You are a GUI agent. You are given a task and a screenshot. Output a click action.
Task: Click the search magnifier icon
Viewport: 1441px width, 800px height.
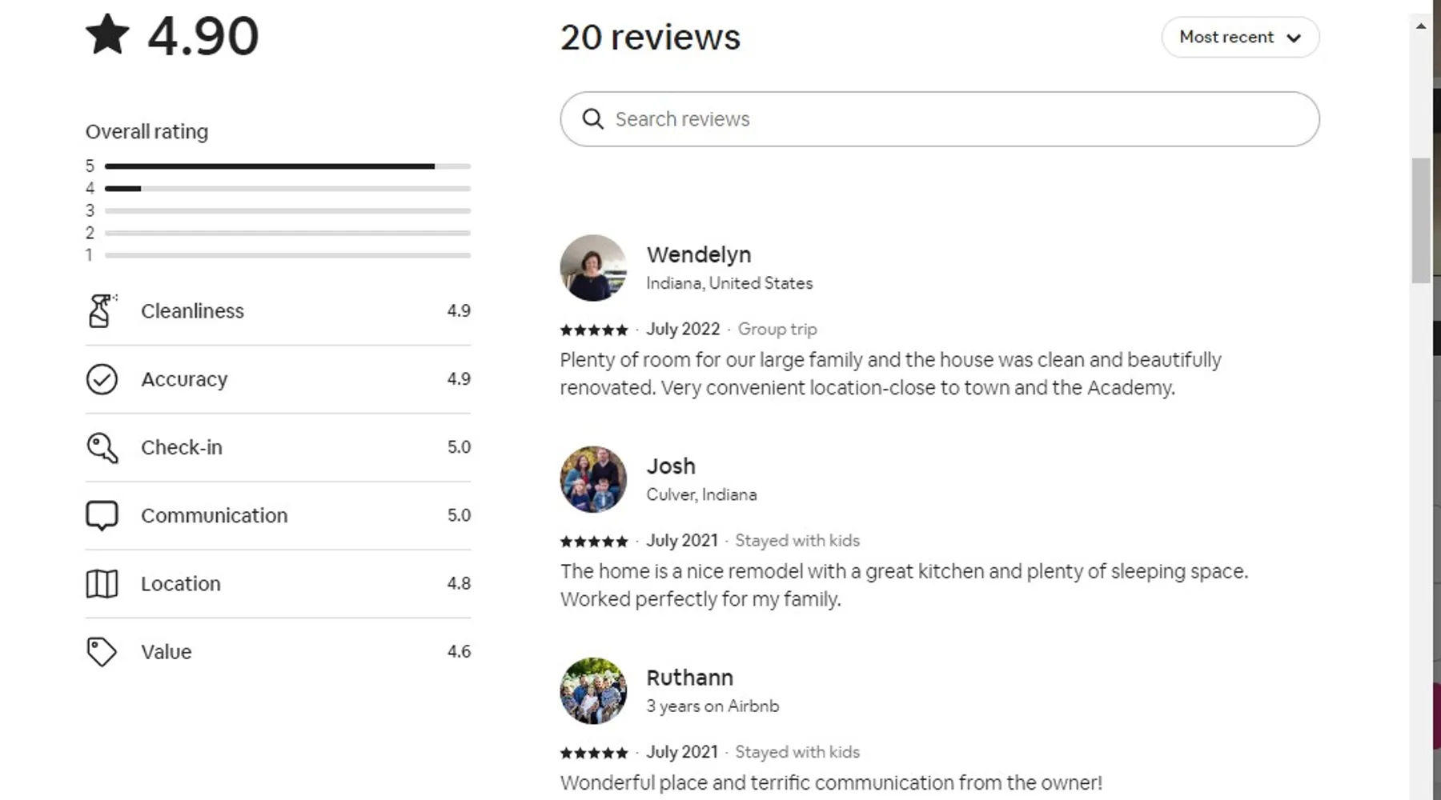coord(592,119)
